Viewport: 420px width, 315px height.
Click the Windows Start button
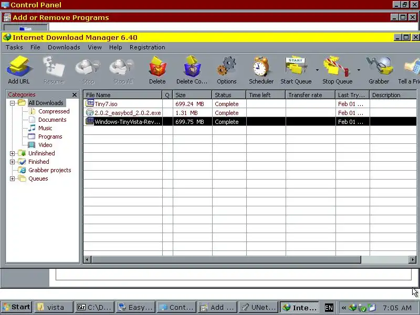coord(16,307)
